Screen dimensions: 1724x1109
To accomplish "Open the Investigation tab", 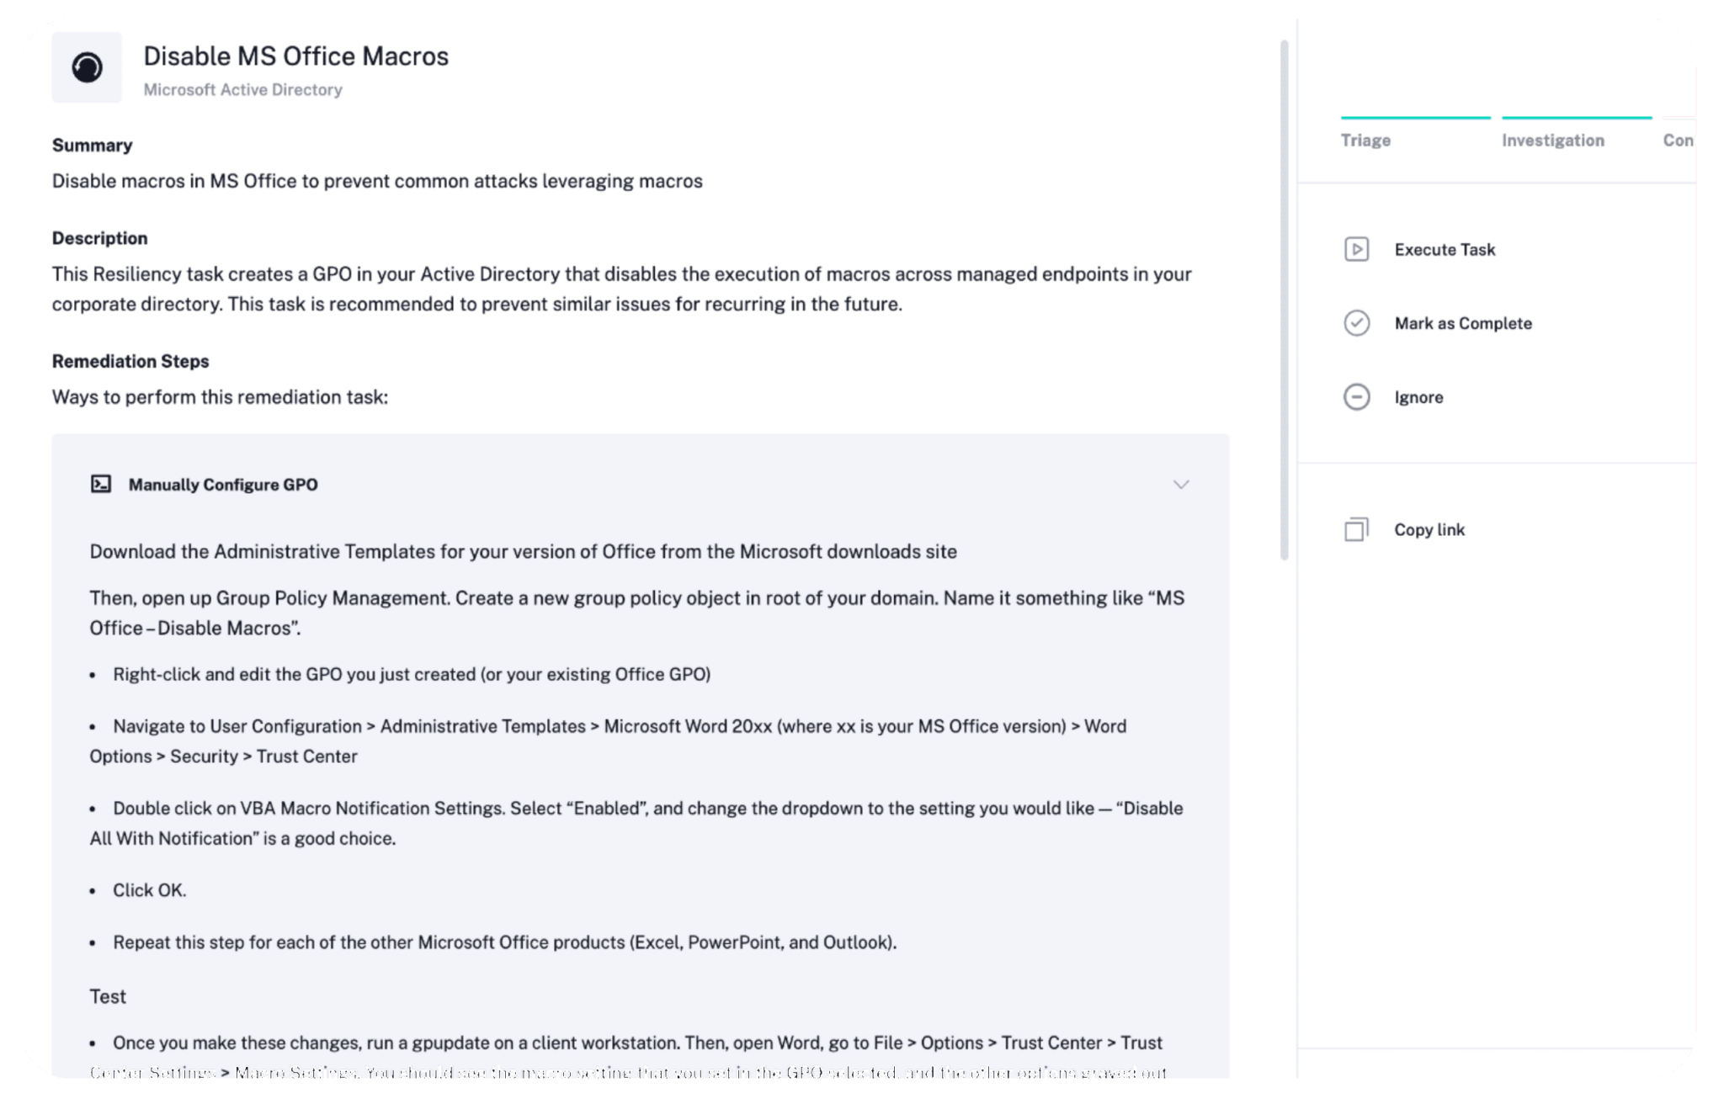I will tap(1552, 140).
